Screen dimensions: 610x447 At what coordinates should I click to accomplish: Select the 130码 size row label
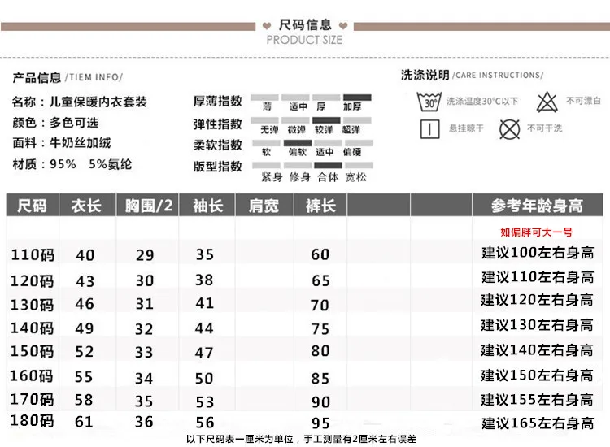click(x=33, y=304)
